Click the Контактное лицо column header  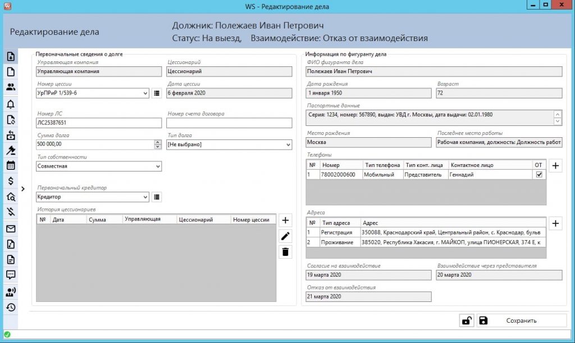[x=490, y=165]
